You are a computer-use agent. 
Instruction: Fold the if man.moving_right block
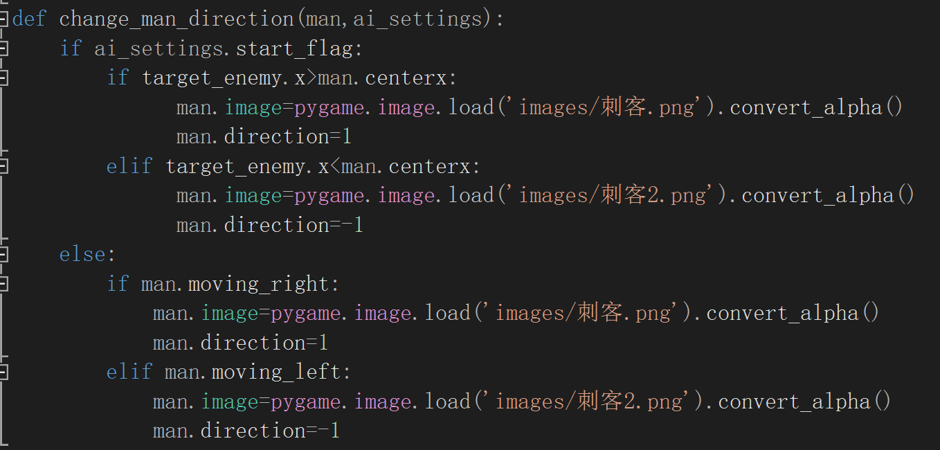(3, 284)
